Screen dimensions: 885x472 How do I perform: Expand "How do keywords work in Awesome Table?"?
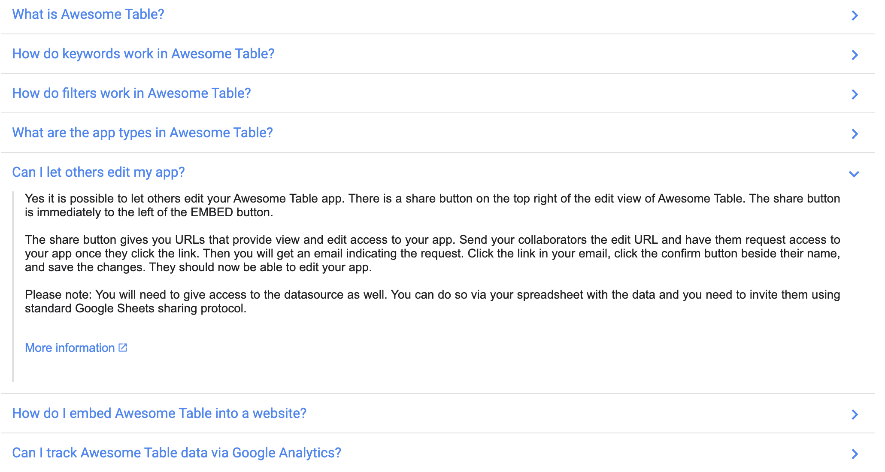pos(143,54)
